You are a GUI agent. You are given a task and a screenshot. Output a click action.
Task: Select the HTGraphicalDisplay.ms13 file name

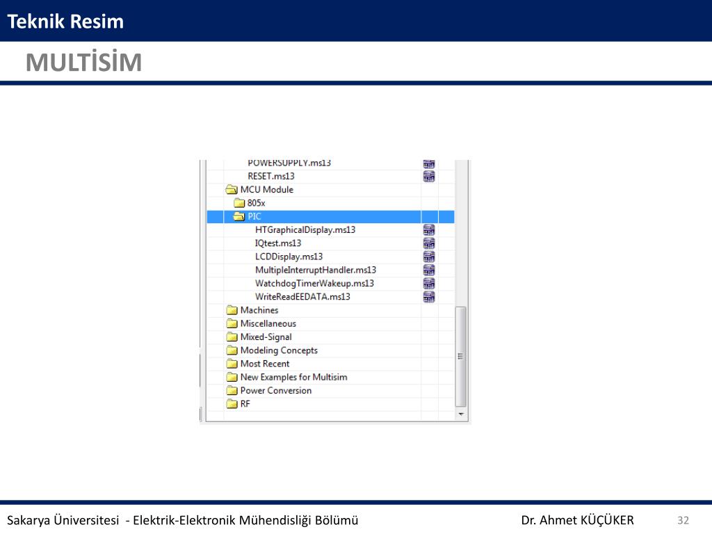305,229
